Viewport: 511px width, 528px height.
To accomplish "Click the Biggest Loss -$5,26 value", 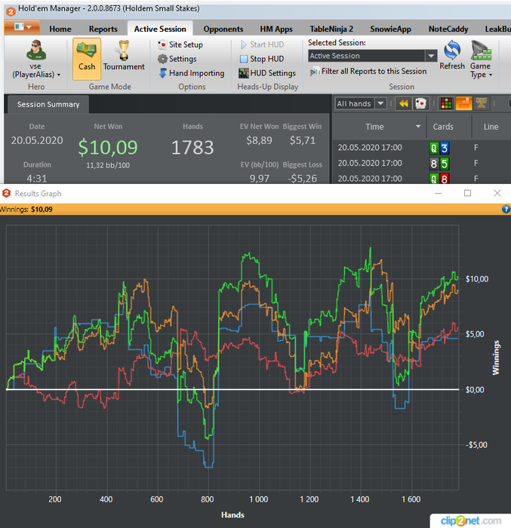I will tap(303, 179).
